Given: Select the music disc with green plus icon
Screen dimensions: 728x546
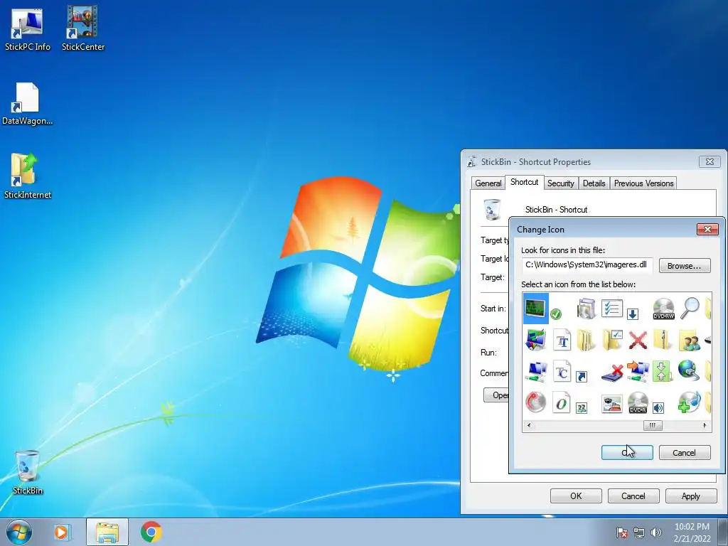Looking at the screenshot, I should pos(688,402).
